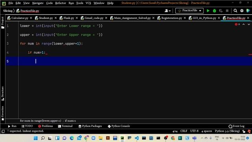The image size is (252, 142).
Task: Open PracticeFile run configuration dropdown
Action: tap(189, 11)
